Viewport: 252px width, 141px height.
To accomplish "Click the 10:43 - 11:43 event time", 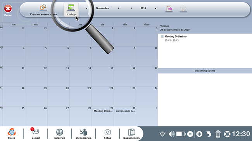I will click(x=172, y=41).
